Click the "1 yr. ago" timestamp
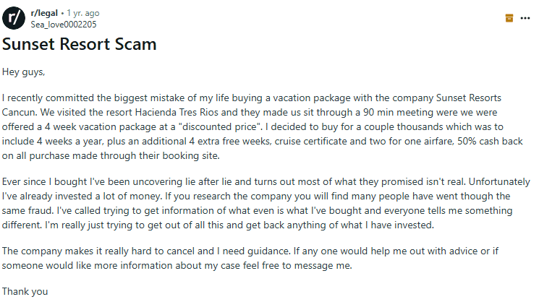Screen dimensions: 539x302 point(83,13)
